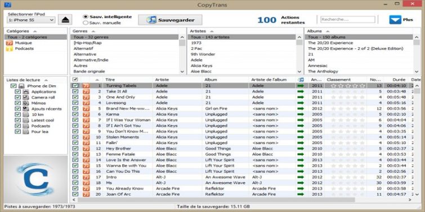Select the Musique category
Viewport: 425px width, 212px height.
pyautogui.click(x=23, y=43)
